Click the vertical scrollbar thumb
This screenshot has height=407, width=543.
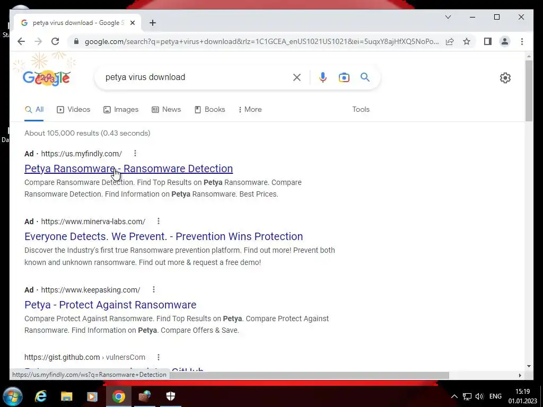coord(529,91)
